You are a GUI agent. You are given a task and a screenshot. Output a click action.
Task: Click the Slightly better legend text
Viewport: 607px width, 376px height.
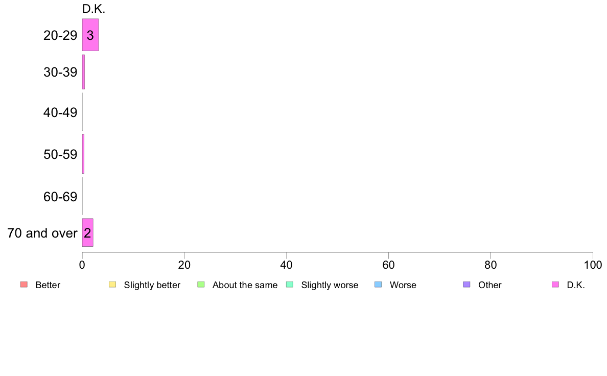[x=152, y=285]
